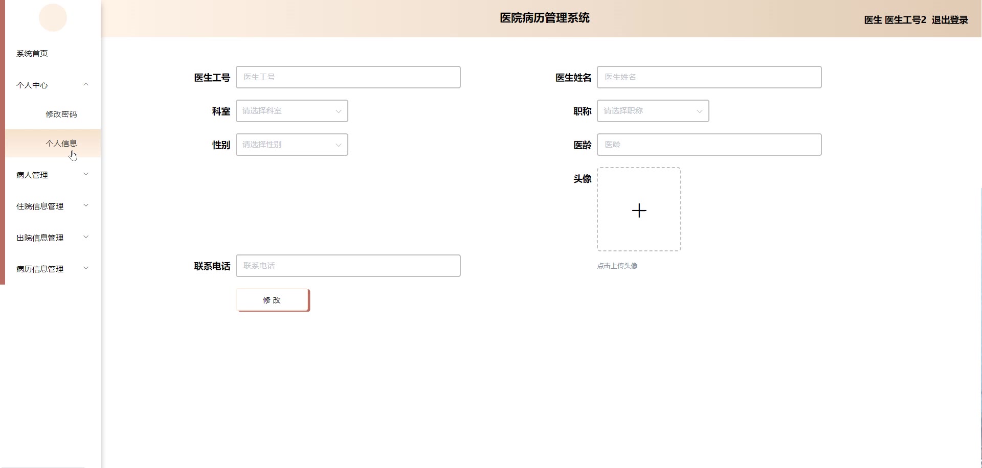The width and height of the screenshot is (982, 468).
Task: Click 退出登录 to log out
Action: click(950, 20)
